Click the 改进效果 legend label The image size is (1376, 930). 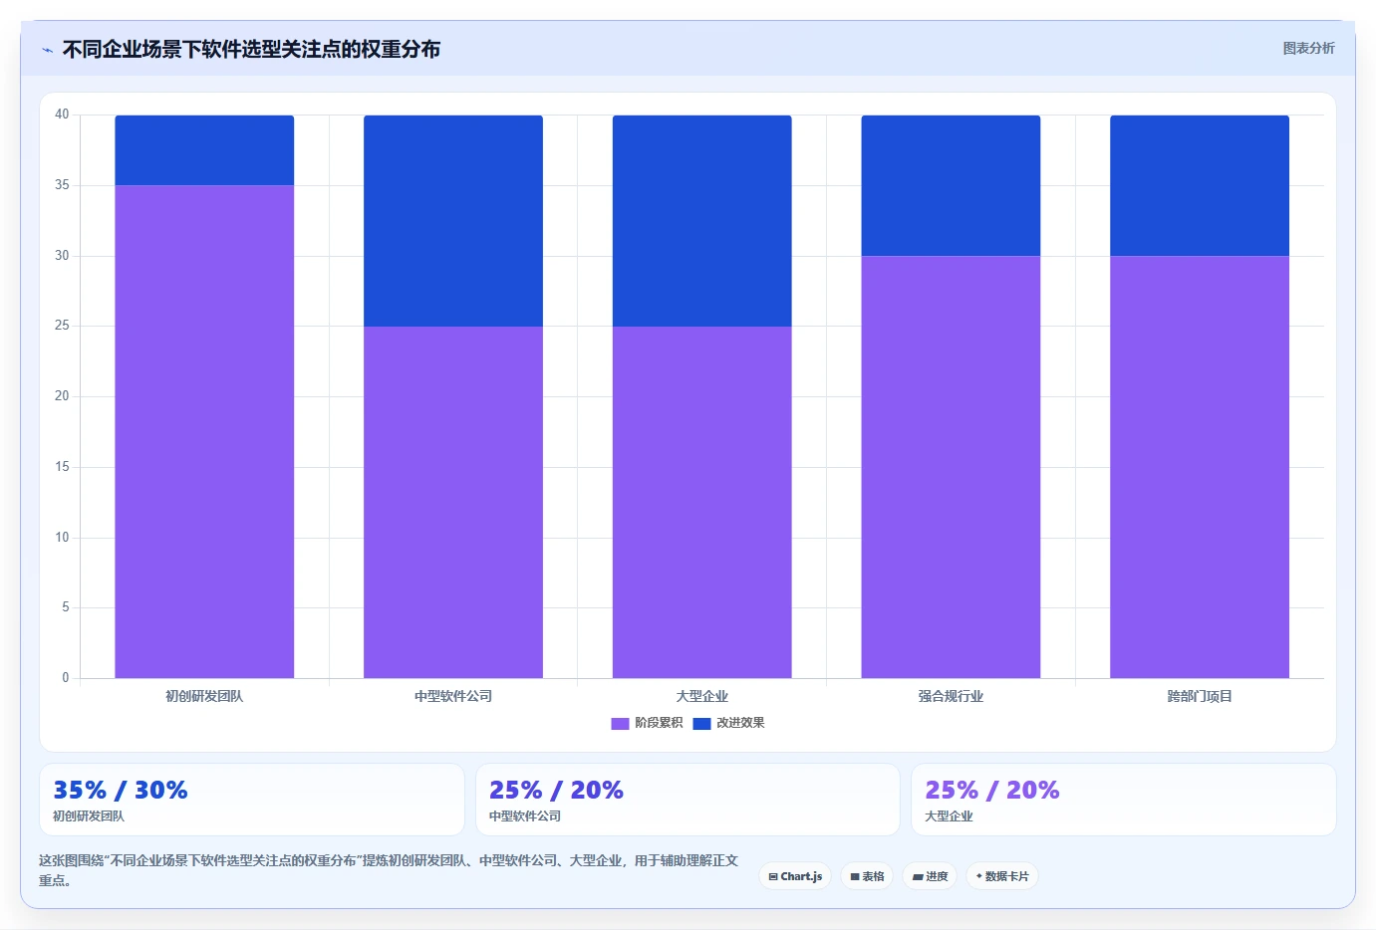coord(740,723)
